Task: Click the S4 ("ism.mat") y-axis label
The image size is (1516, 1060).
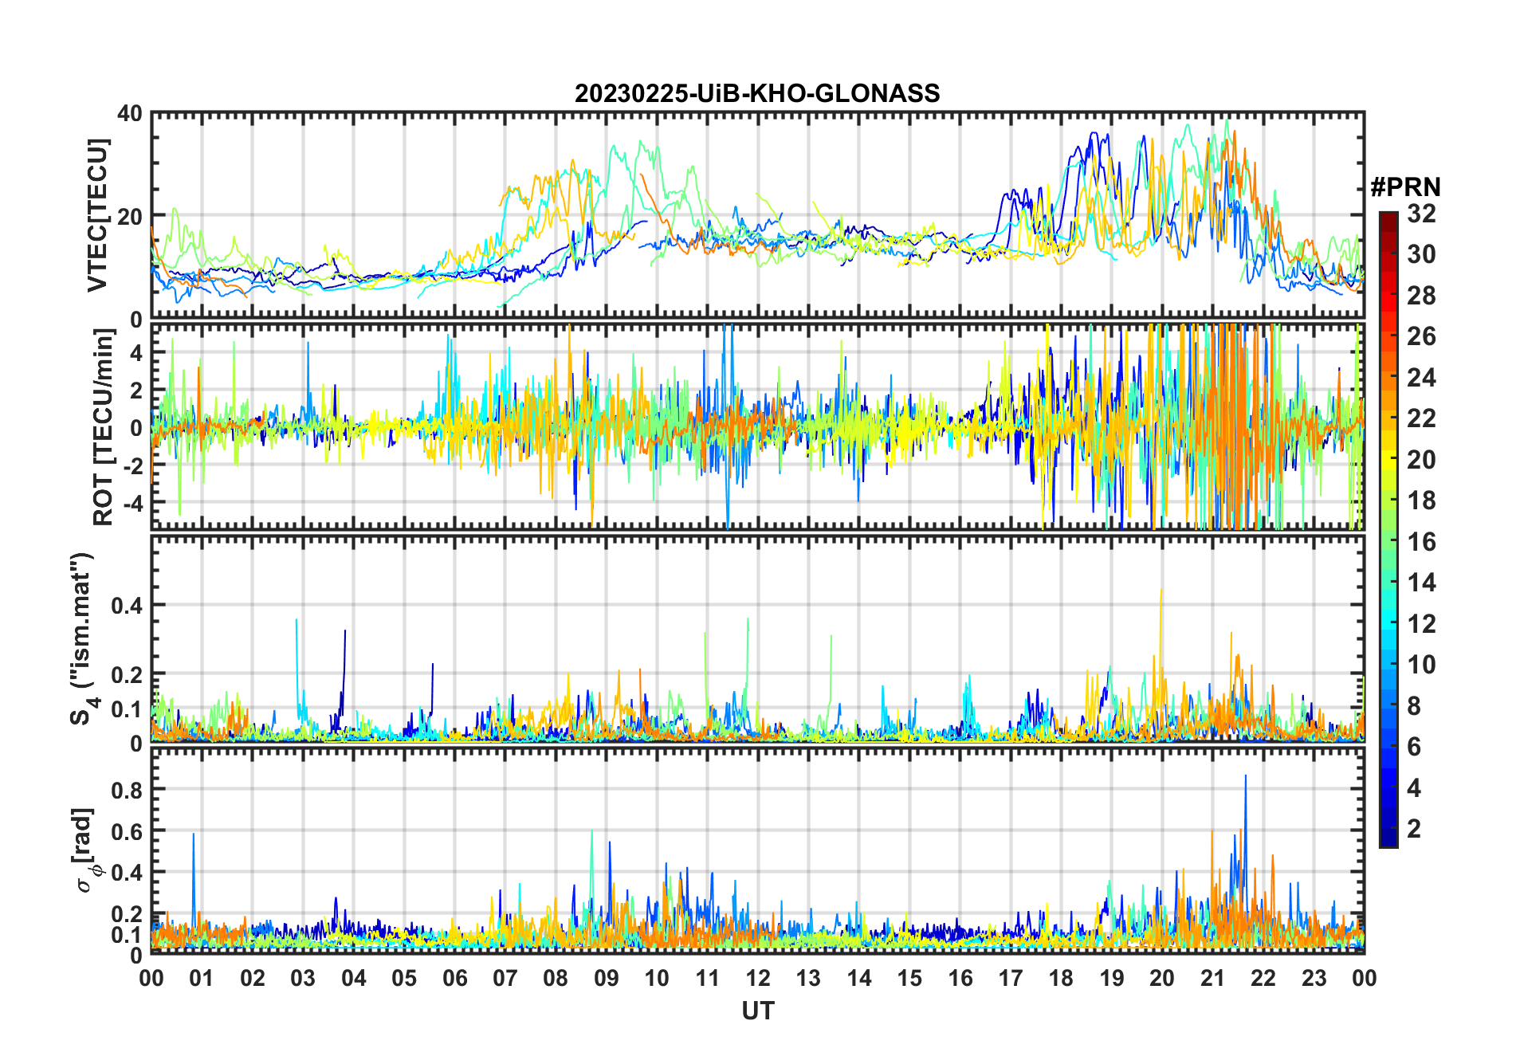Action: (x=84, y=638)
